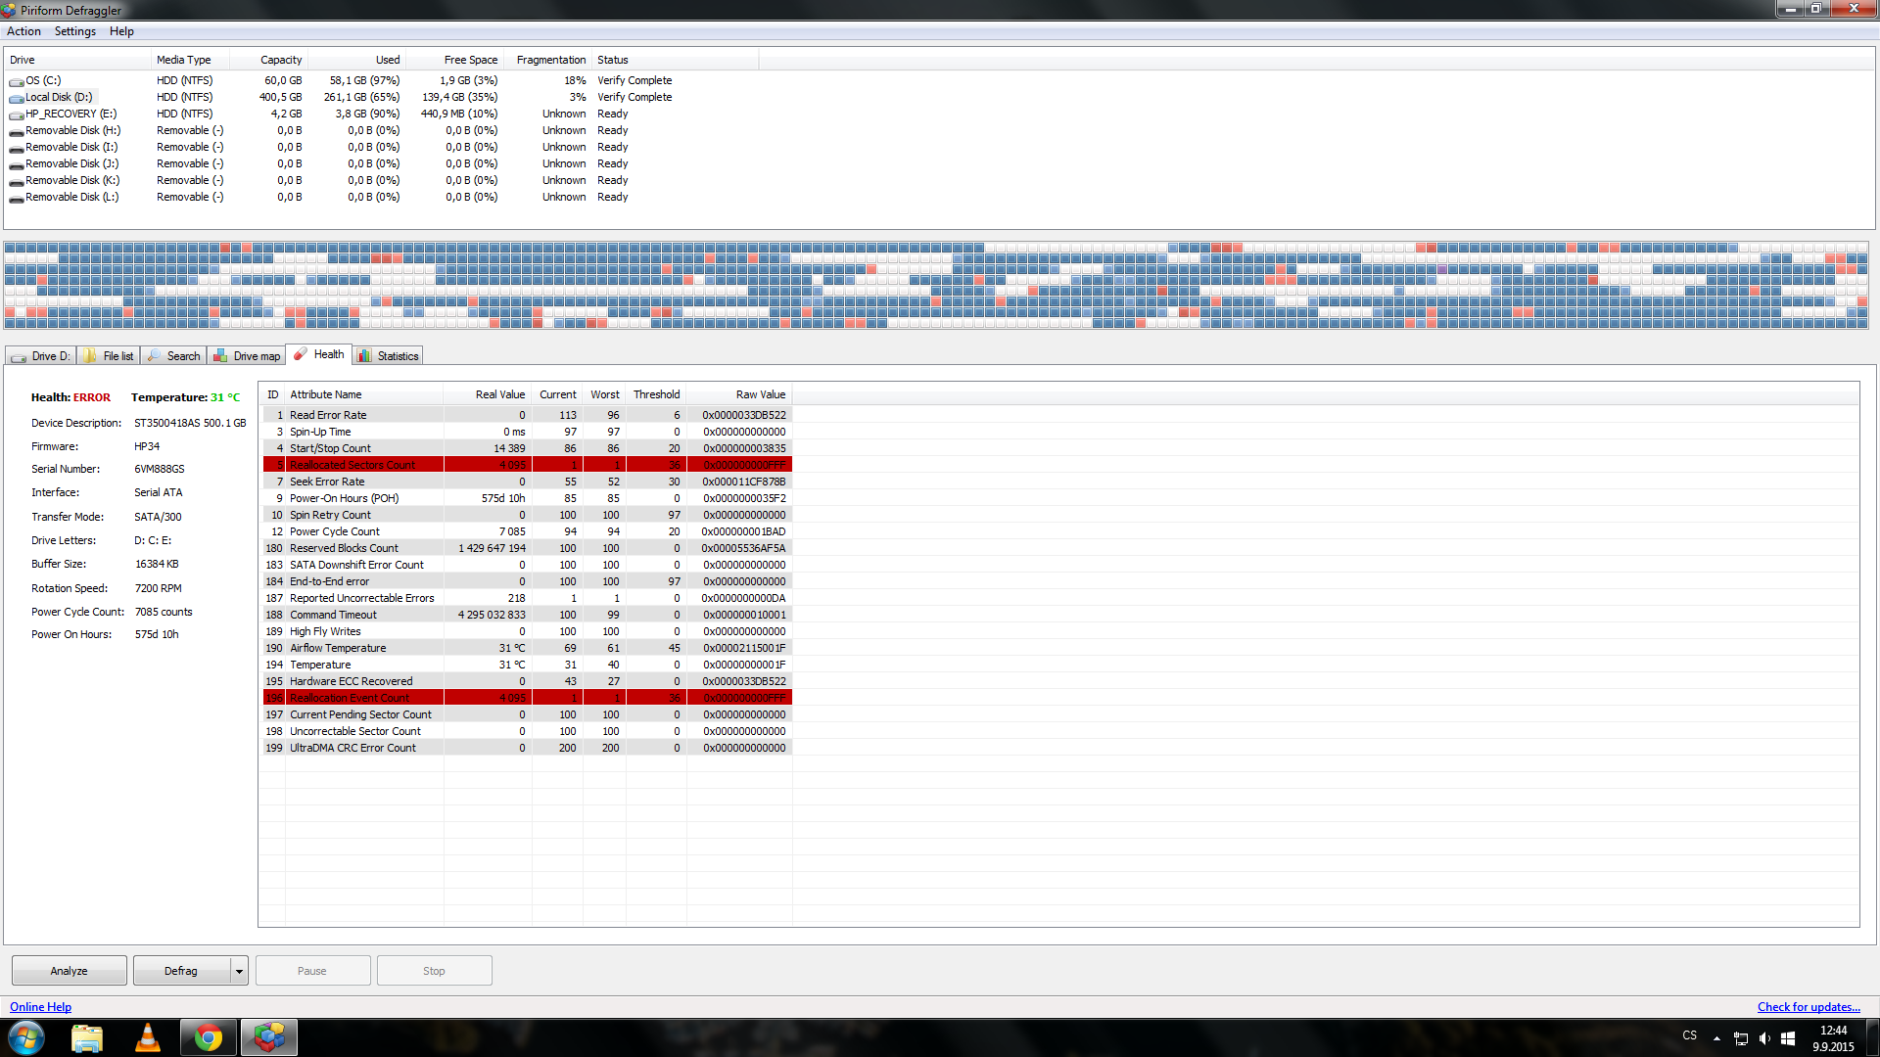This screenshot has width=1880, height=1057.
Task: Select Removable Disk (K:) icon
Action: pyautogui.click(x=17, y=181)
